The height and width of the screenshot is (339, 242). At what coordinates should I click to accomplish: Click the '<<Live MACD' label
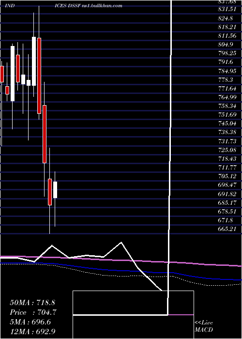click(204, 326)
